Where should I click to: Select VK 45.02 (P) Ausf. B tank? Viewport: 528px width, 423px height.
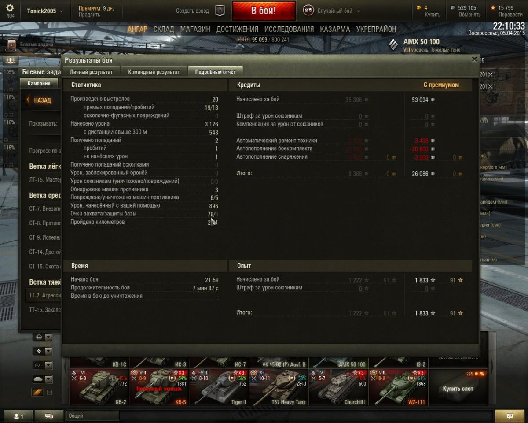(278, 362)
